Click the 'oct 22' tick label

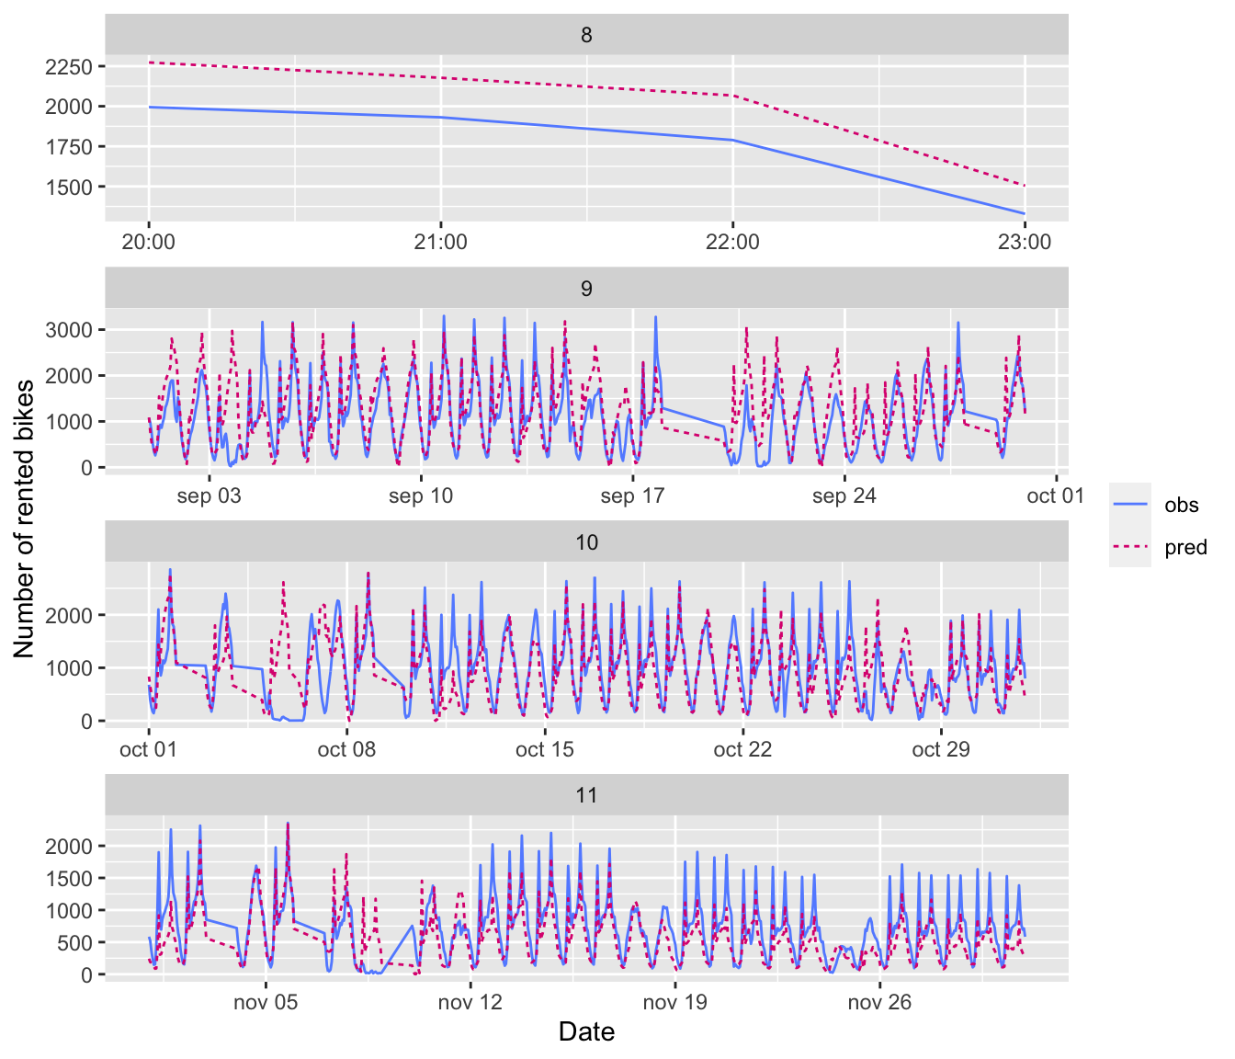742,749
